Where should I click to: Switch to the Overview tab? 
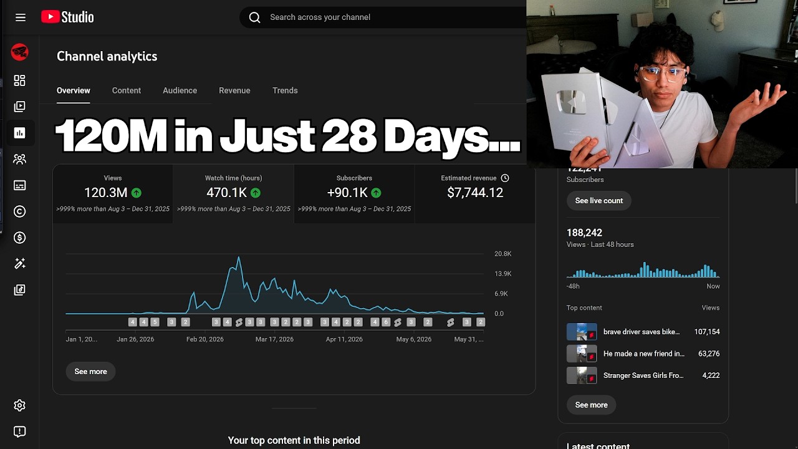[74, 91]
